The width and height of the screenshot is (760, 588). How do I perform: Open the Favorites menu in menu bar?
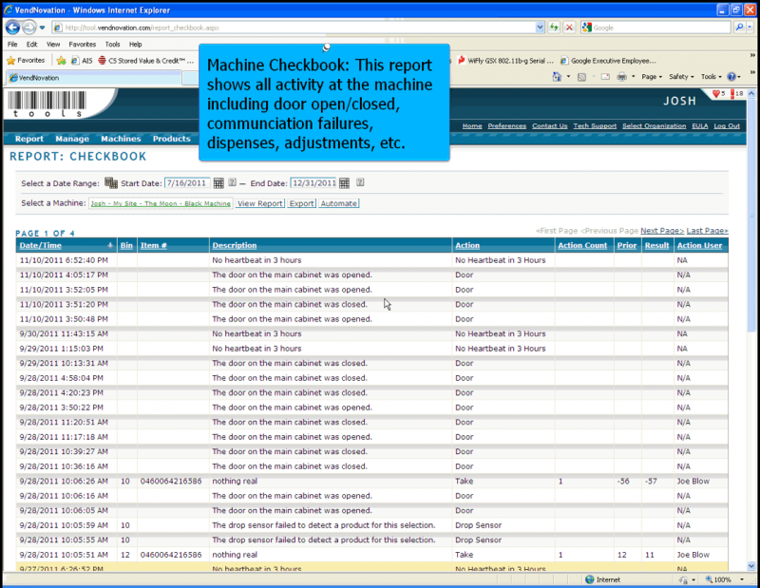[83, 44]
